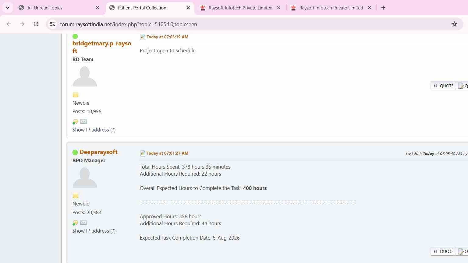This screenshot has width=468, height=263.
Task: Bookmark this page with the star icon
Action: coord(454,24)
